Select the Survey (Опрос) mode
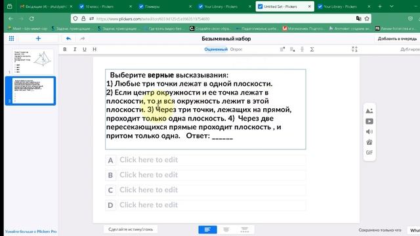The width and height of the screenshot is (420, 236). (x=236, y=49)
